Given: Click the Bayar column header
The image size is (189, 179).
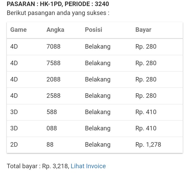Looking at the screenshot, I should click(143, 30).
